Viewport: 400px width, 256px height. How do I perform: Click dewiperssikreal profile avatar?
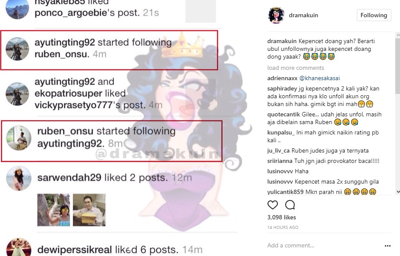[x=19, y=248]
